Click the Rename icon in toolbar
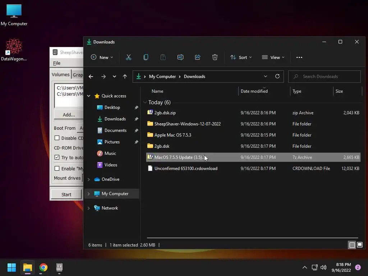This screenshot has width=368, height=276. pos(180,57)
